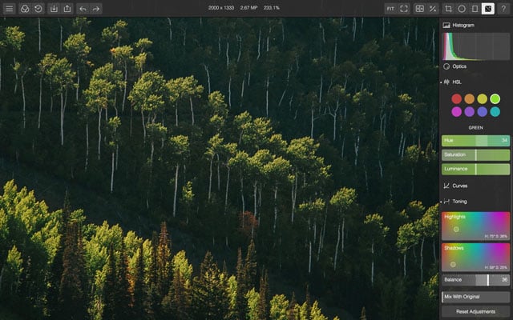
Task: Open help with question mark icon
Action: tap(503, 9)
